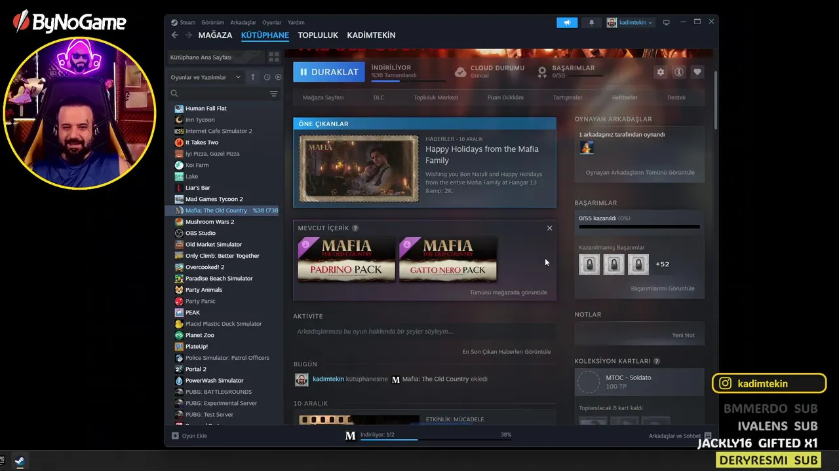Create a note with Yeni Not
The image size is (839, 471).
point(684,335)
